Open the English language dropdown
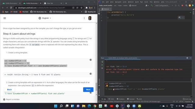195x109 pixels. click(45, 18)
